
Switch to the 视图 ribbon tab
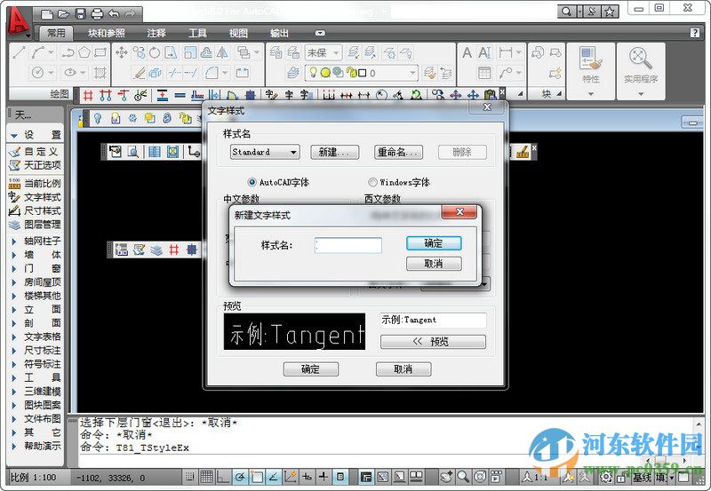pos(238,33)
